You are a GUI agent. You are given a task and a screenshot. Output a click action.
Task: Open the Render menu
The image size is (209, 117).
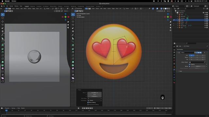11,6
